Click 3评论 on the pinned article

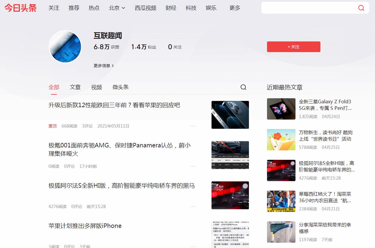click(87, 126)
